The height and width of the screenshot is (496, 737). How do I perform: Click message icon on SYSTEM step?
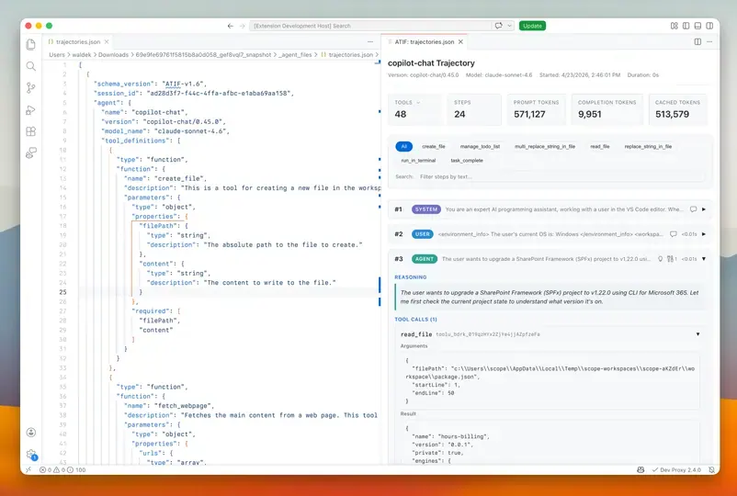tap(693, 209)
